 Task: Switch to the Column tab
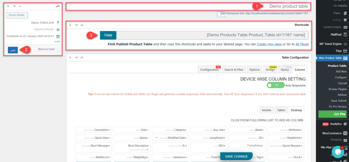300,69
